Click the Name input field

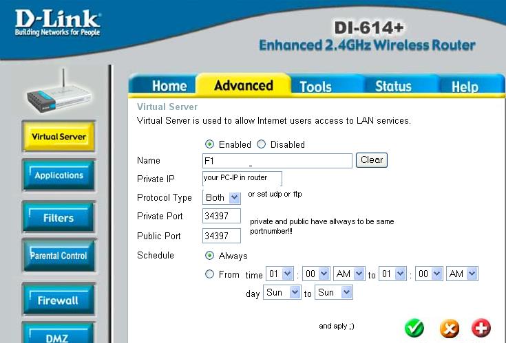click(x=277, y=161)
